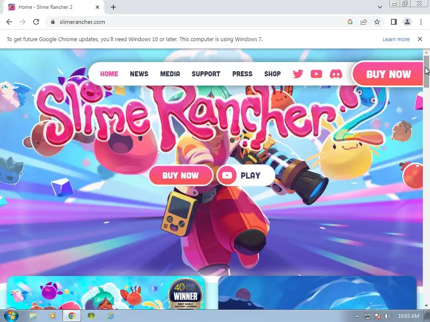This screenshot has width=430, height=322.
Task: Open the YouTube icon in site navigation
Action: point(316,74)
